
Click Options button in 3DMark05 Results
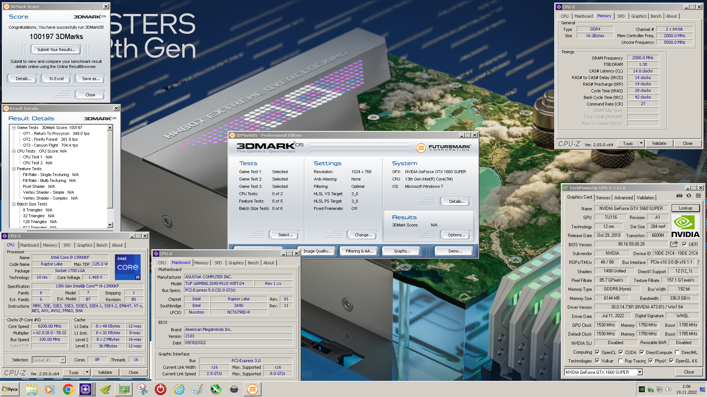point(456,235)
